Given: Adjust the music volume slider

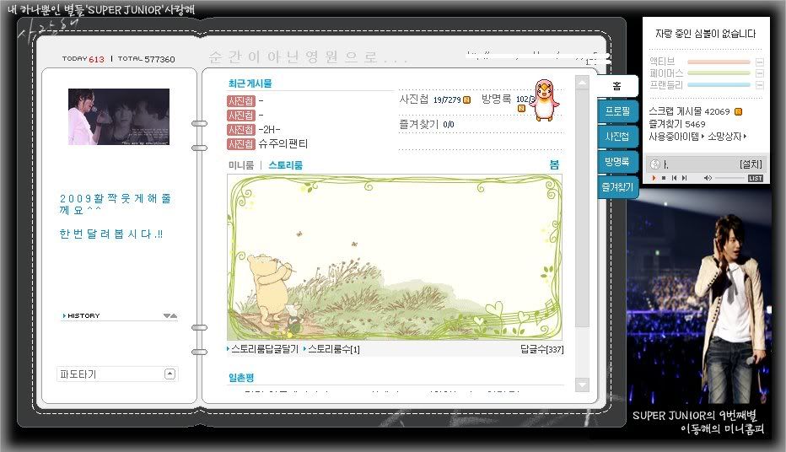Looking at the screenshot, I should pyautogui.click(x=729, y=178).
